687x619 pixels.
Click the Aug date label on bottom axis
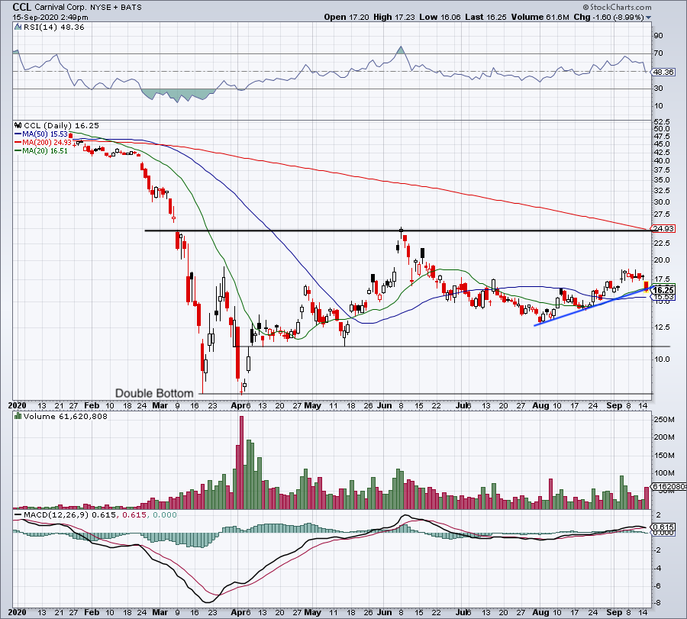(x=540, y=612)
